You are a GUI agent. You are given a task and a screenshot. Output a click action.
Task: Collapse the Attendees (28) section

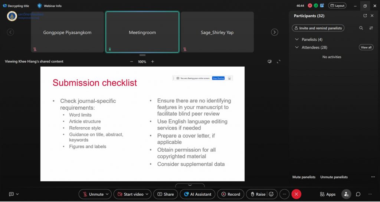pyautogui.click(x=297, y=47)
